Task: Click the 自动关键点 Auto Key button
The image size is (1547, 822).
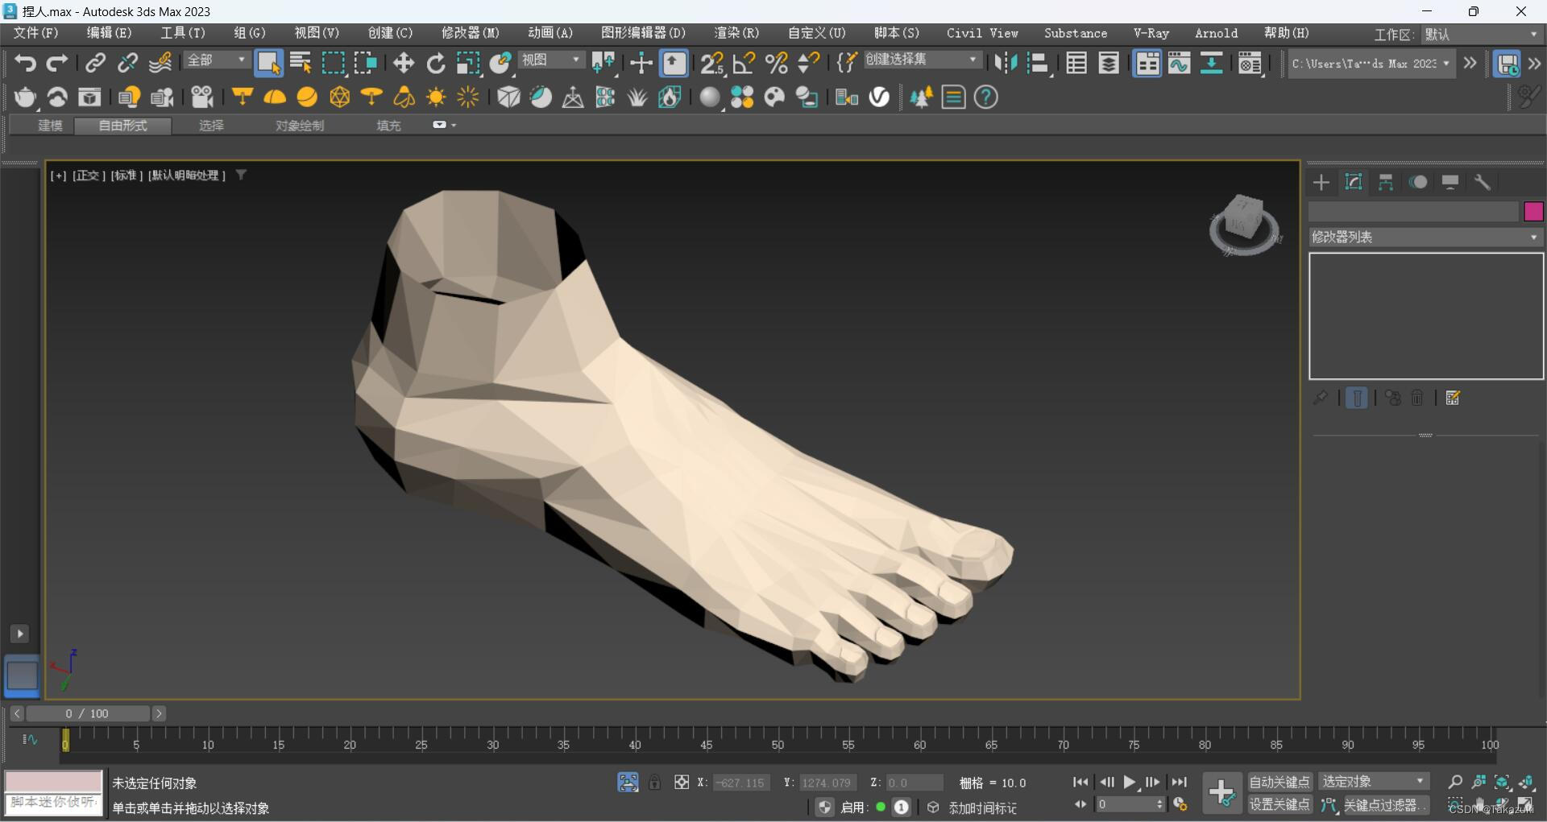Action: pyautogui.click(x=1279, y=782)
